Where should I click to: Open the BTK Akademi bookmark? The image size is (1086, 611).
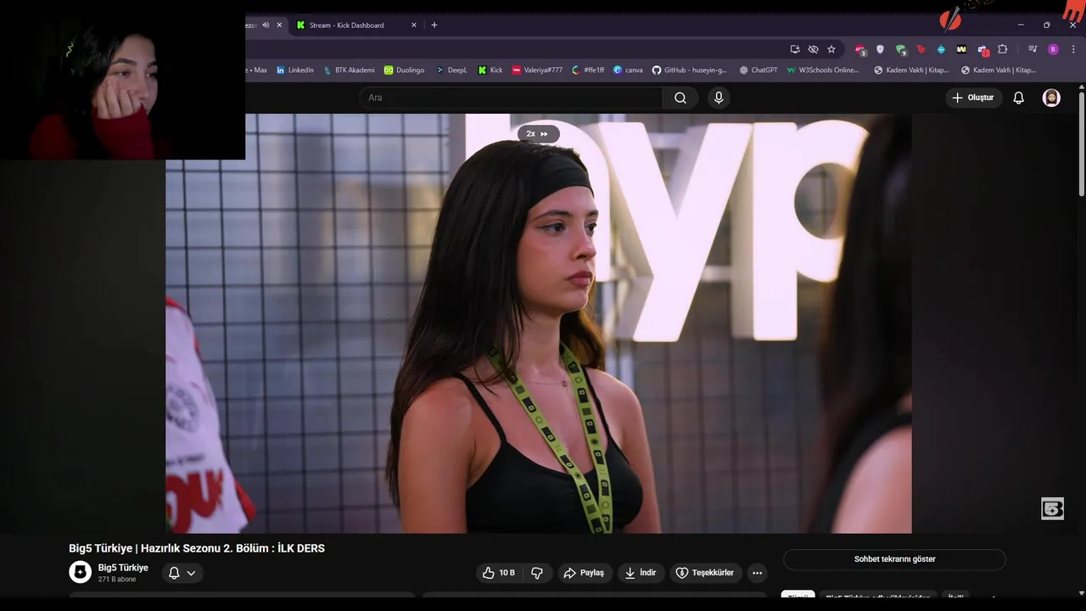tap(349, 70)
